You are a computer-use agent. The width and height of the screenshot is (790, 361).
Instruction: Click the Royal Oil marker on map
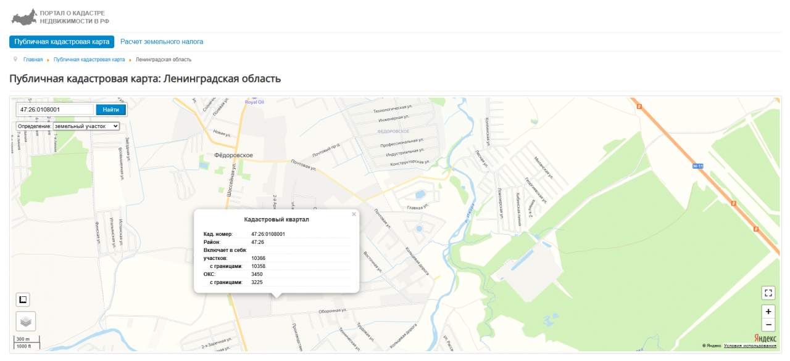(x=254, y=100)
